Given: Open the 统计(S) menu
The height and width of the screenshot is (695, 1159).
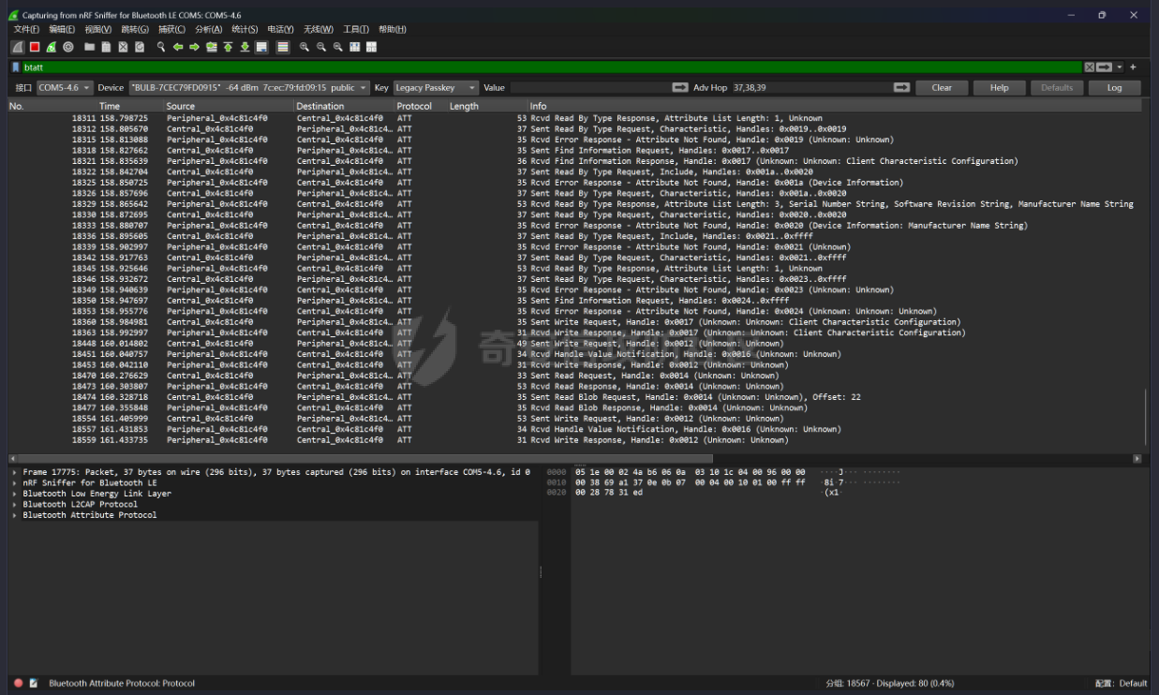Looking at the screenshot, I should 245,30.
